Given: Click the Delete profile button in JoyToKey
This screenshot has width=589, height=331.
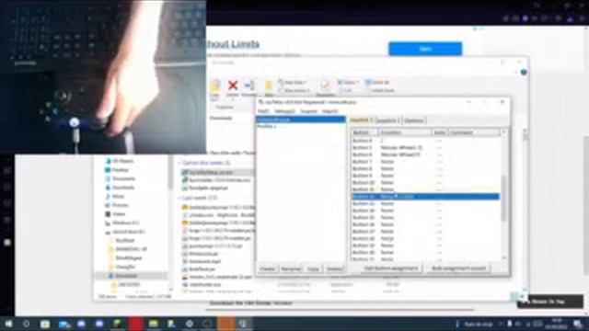Looking at the screenshot, I should [x=334, y=268].
